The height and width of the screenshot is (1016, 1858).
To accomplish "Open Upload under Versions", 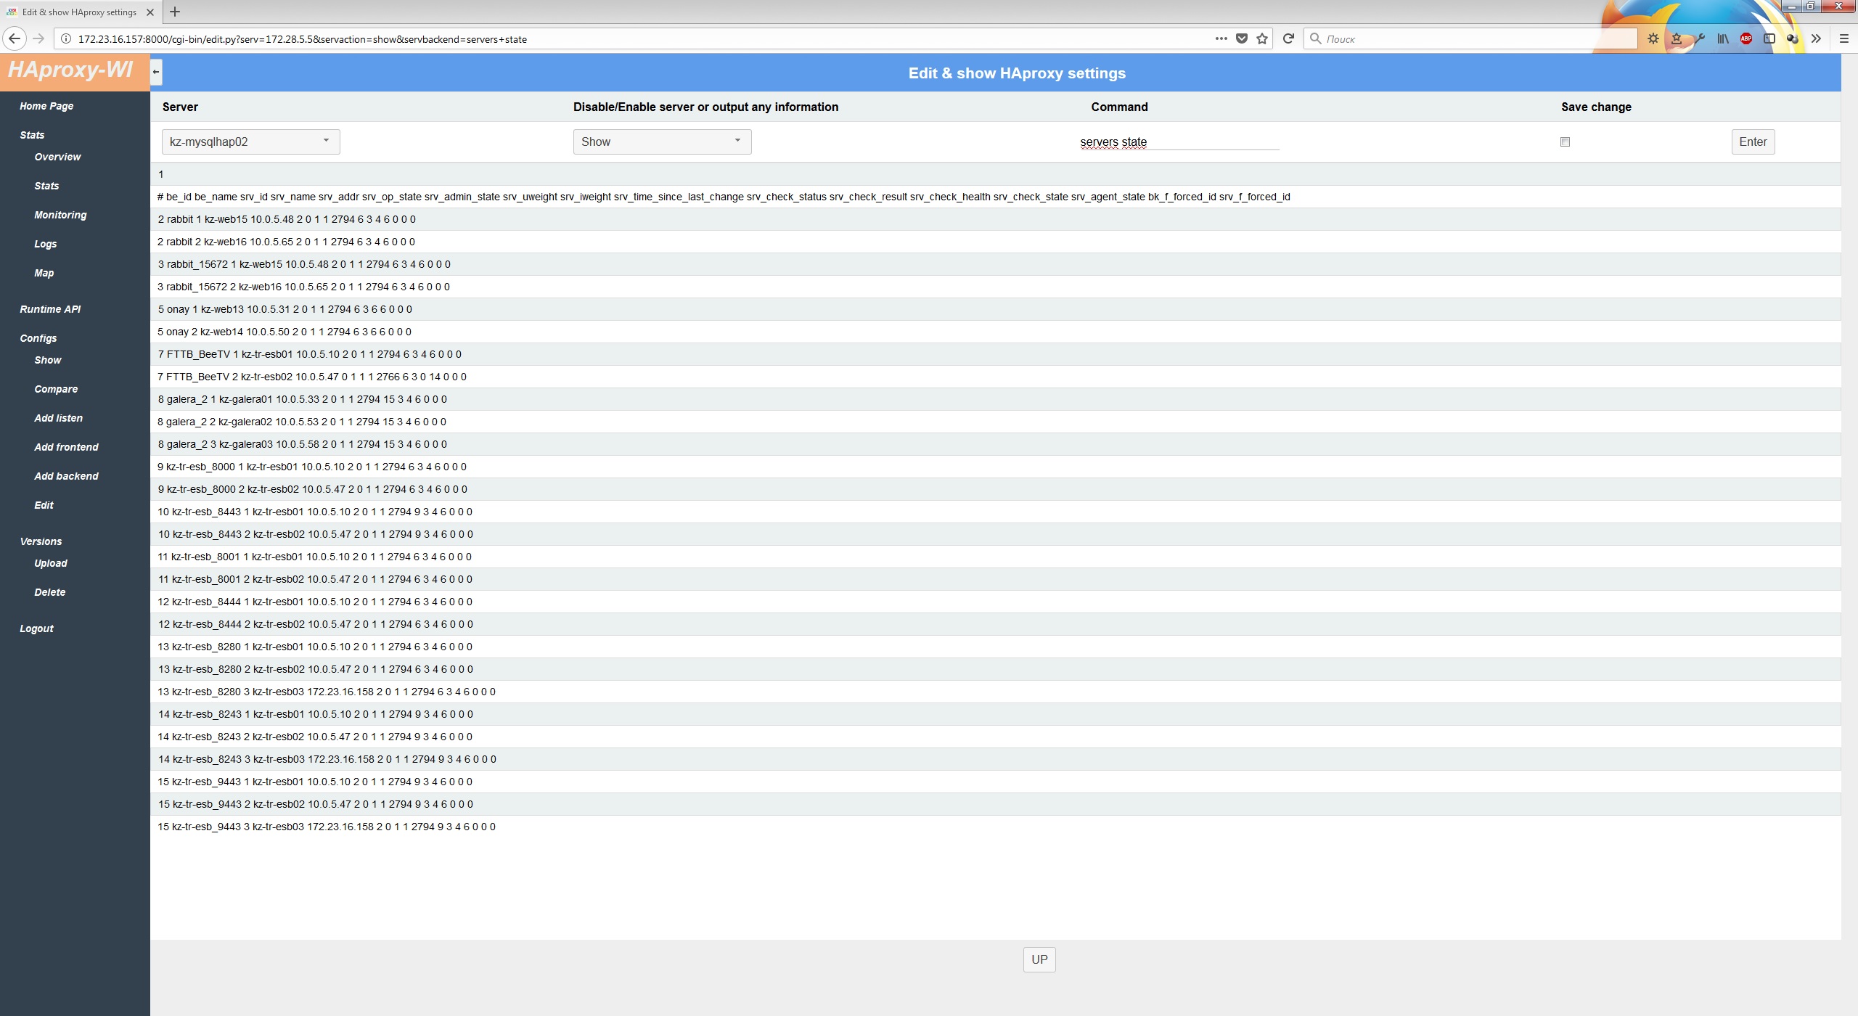I will coord(50,563).
